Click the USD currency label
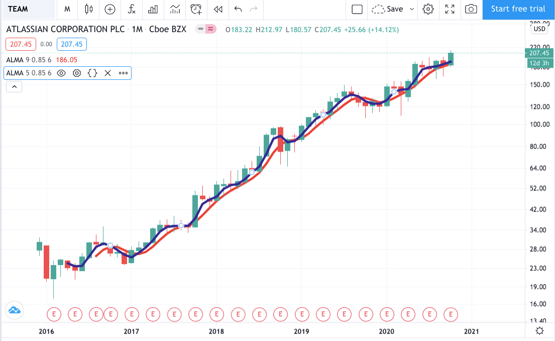 (x=539, y=29)
